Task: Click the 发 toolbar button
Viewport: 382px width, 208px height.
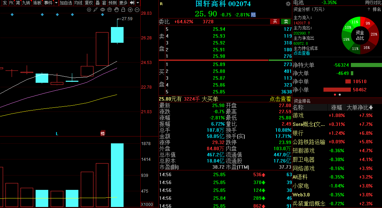Action: pyautogui.click(x=5, y=3)
